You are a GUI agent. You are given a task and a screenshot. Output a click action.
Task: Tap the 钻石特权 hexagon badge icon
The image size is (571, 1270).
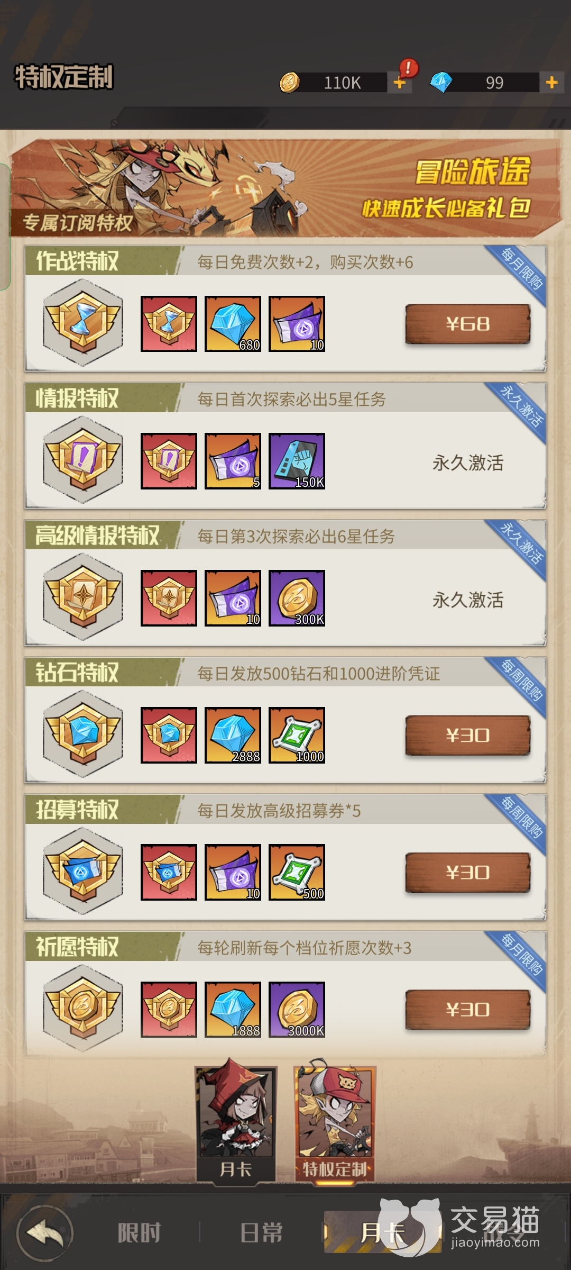click(83, 734)
